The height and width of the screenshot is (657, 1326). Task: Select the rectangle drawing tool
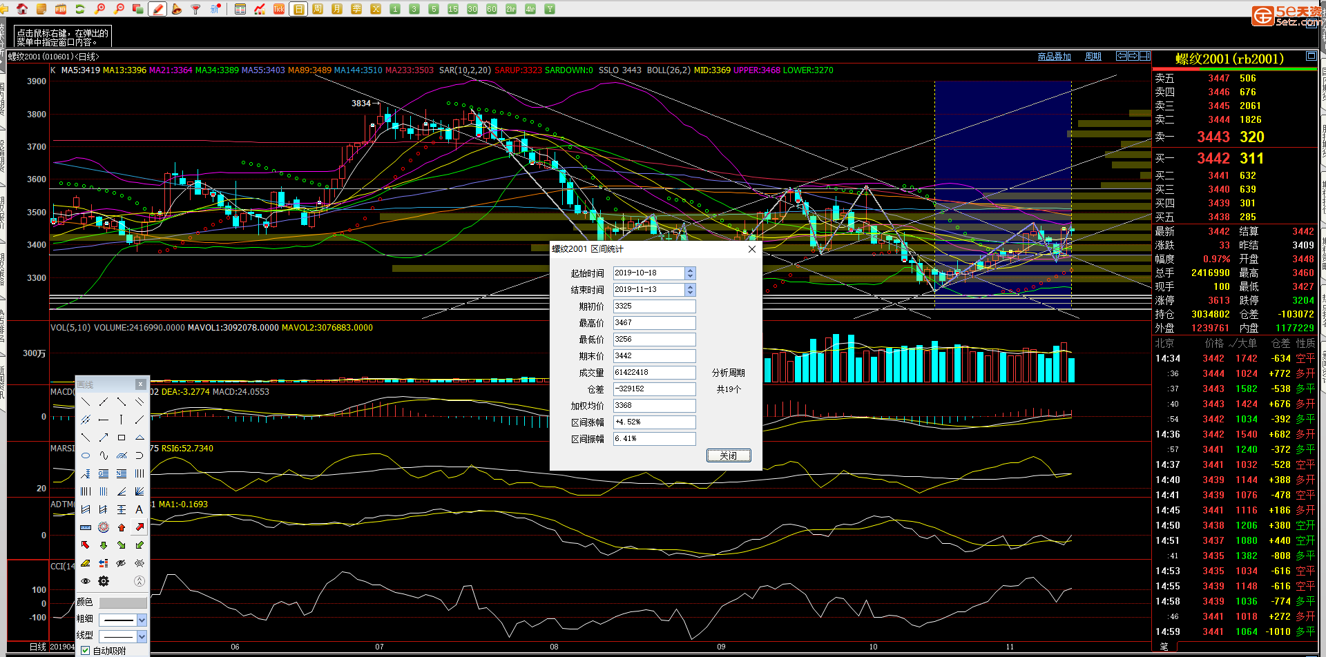click(122, 438)
